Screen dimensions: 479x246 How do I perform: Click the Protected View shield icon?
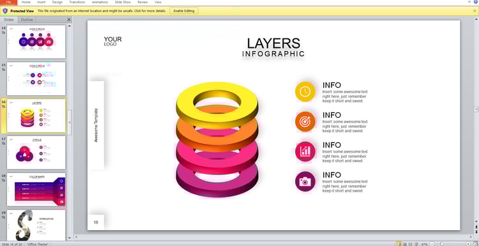click(x=5, y=11)
